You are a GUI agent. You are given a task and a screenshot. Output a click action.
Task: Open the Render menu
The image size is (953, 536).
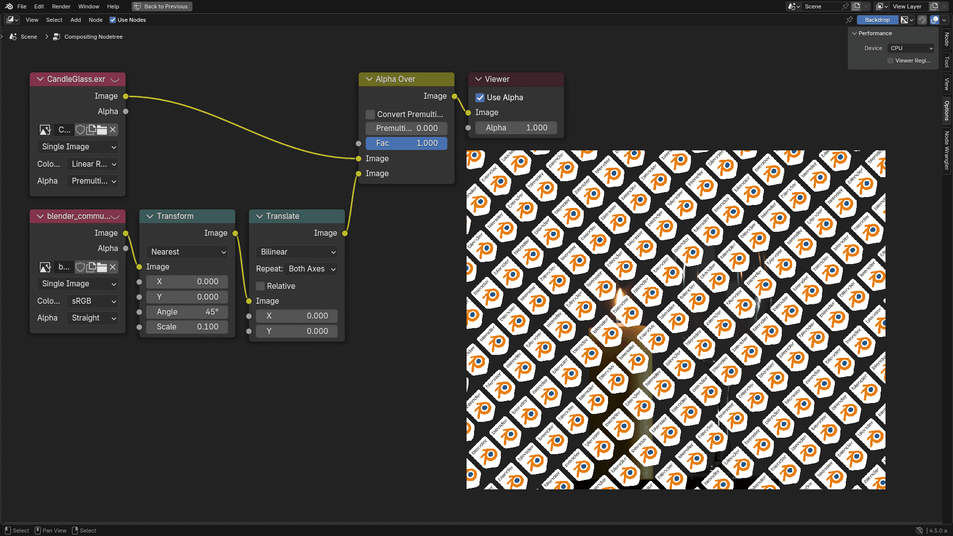61,6
